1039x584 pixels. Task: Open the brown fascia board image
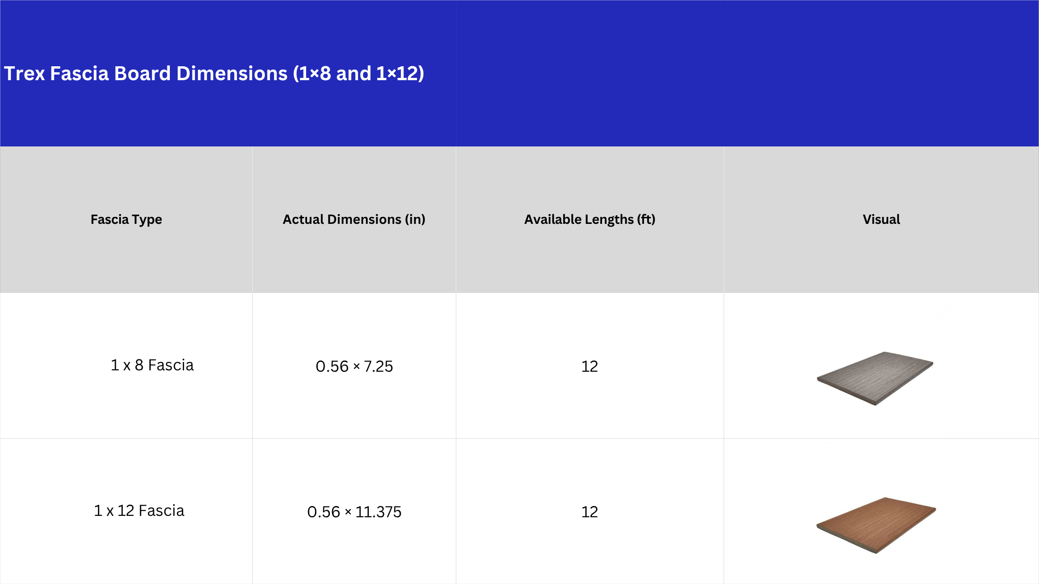coord(876,524)
